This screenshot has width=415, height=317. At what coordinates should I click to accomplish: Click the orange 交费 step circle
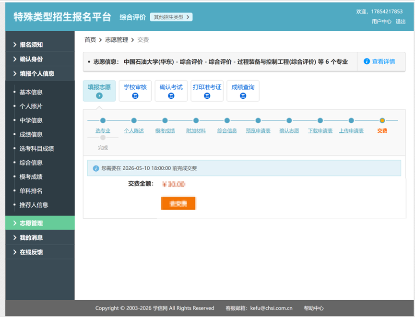pyautogui.click(x=382, y=120)
